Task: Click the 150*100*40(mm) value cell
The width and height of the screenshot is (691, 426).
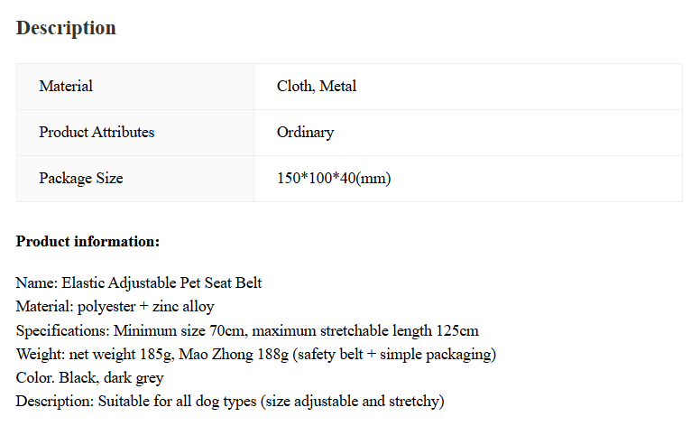Action: pyautogui.click(x=468, y=179)
